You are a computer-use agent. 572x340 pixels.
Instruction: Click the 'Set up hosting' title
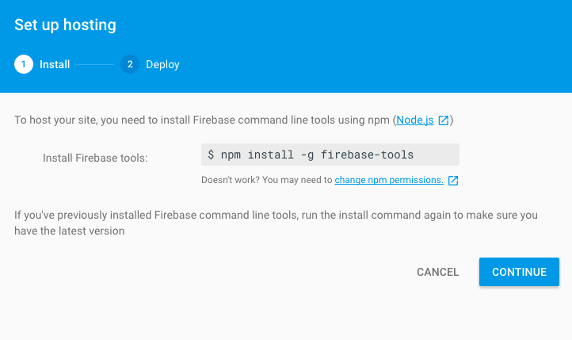[x=65, y=25]
